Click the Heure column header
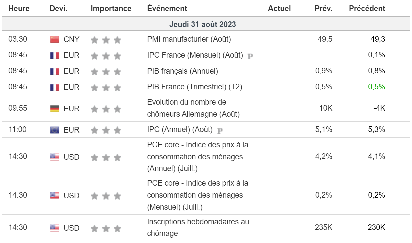The height and width of the screenshot is (243, 412). click(19, 9)
